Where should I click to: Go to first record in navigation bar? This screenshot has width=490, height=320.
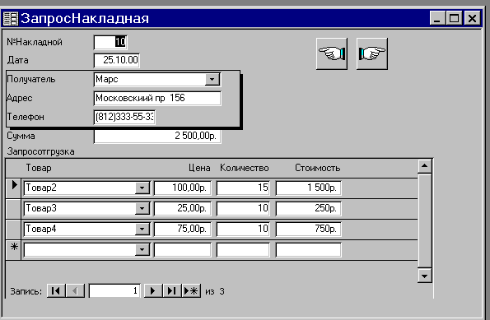[56, 291]
